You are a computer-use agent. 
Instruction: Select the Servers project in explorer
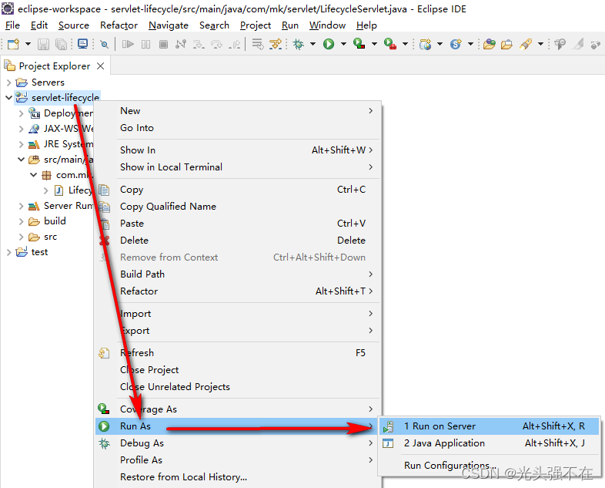coord(48,82)
